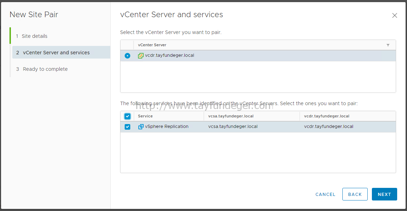Image resolution: width=407 pixels, height=211 pixels.
Task: Open step 2 vCenter Server and services
Action: click(x=61, y=52)
